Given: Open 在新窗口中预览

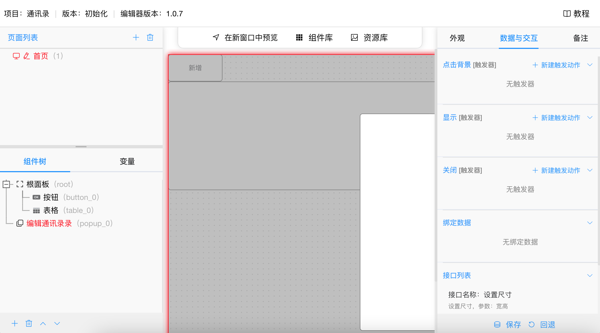Looking at the screenshot, I should [245, 37].
